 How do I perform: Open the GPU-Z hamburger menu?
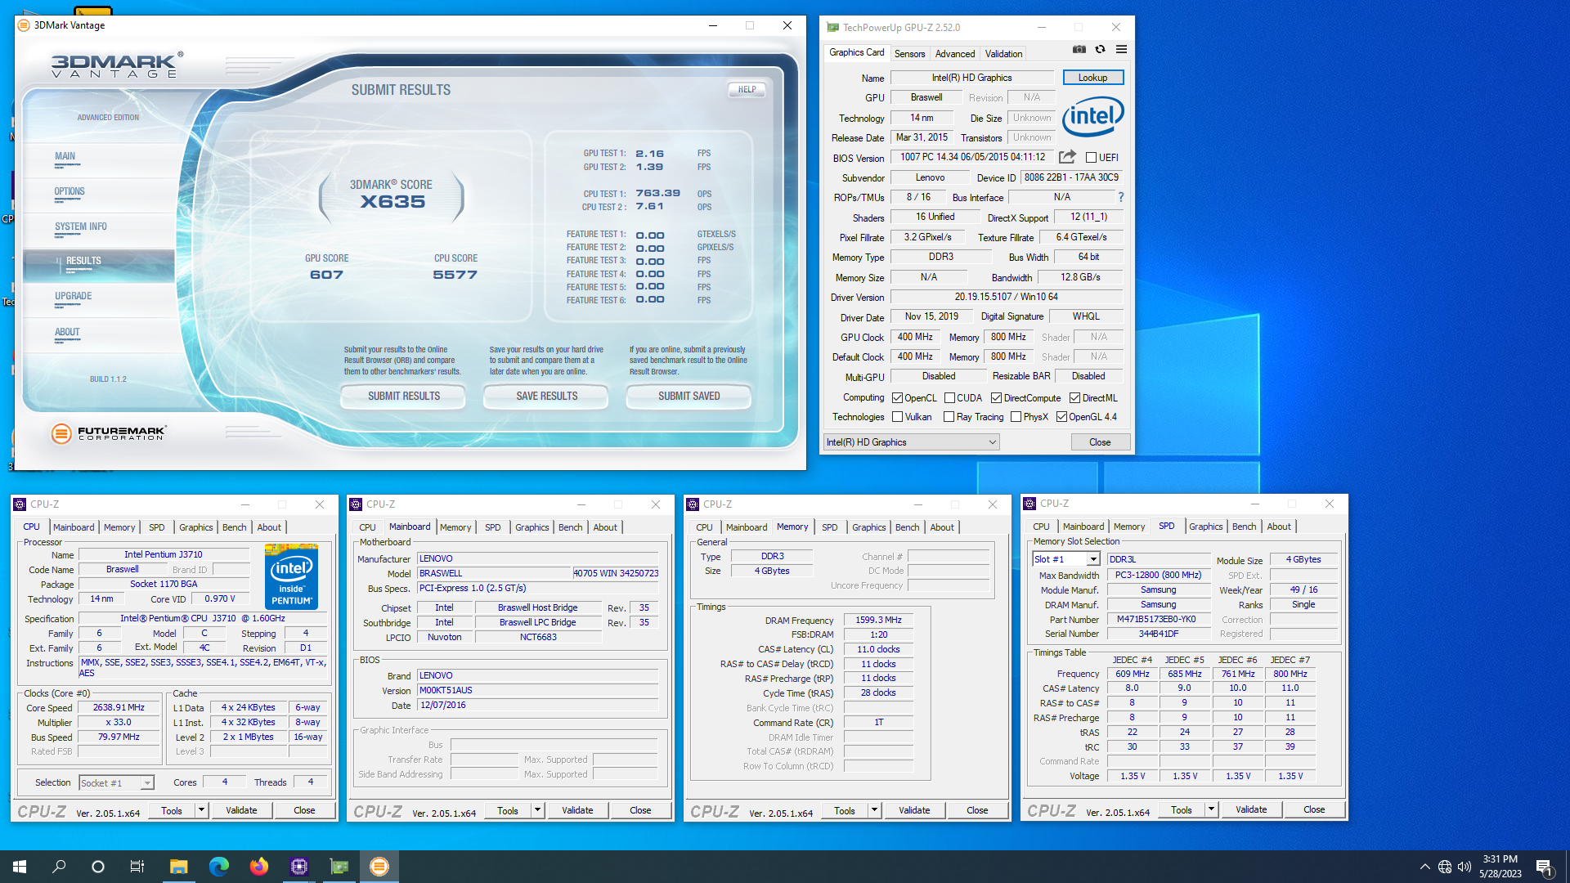[1122, 50]
